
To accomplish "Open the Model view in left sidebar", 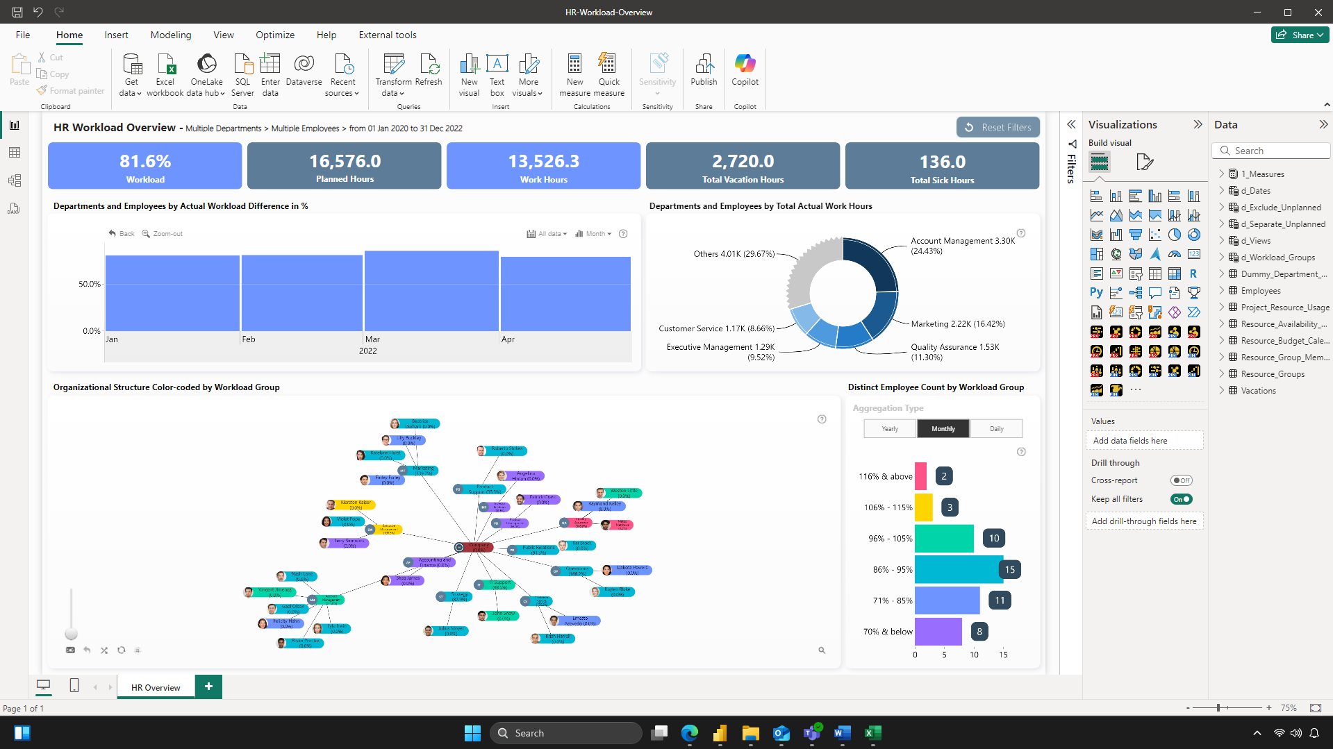I will 14,180.
